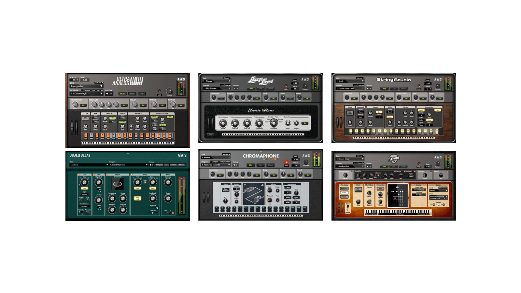Open the Chromaphone Program dropdown Fairmount Marimba
The height and width of the screenshot is (293, 521).
click(x=216, y=165)
